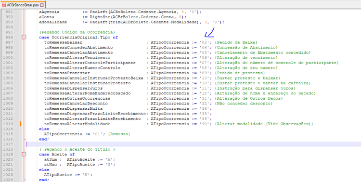Place cursor on aAgencia variable
361x182 pixels.
pyautogui.click(x=49, y=12)
